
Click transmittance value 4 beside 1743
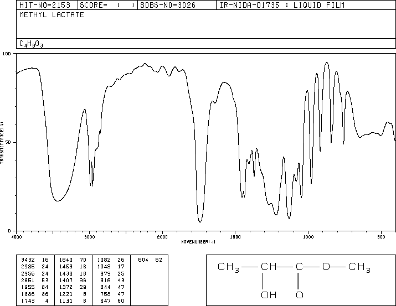tap(47, 300)
